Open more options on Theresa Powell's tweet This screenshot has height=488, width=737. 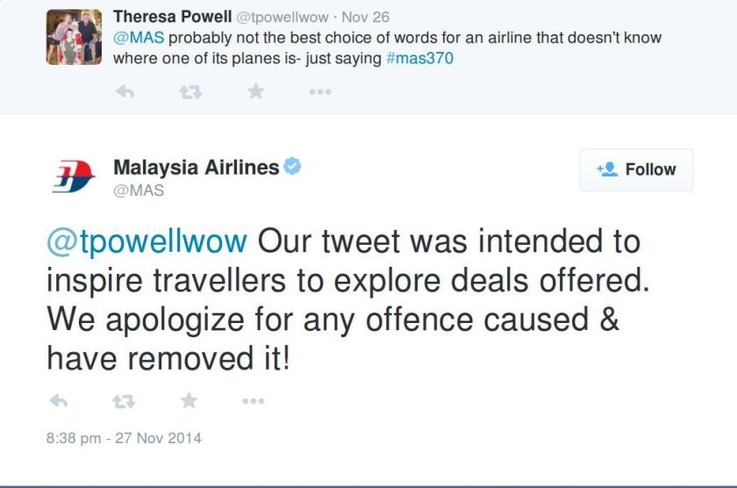[x=319, y=92]
